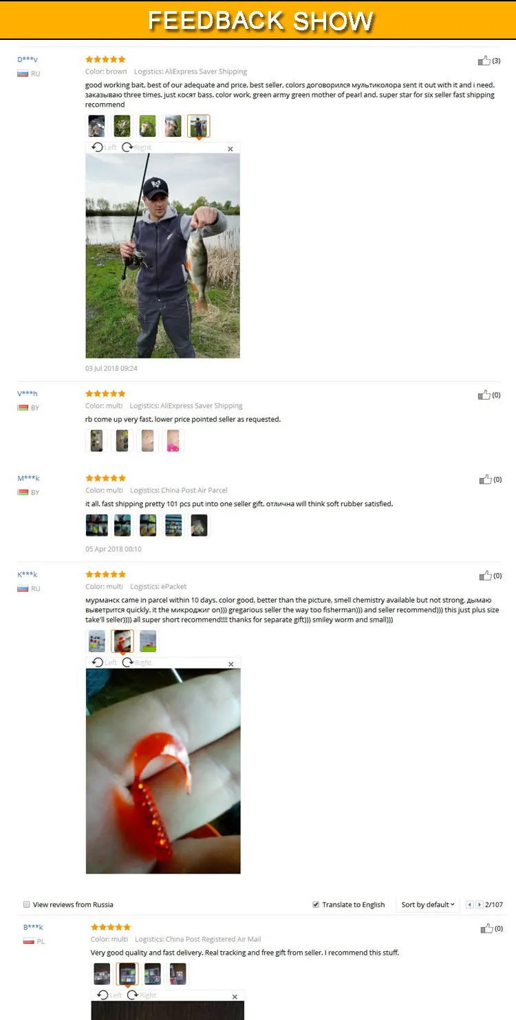
Task: Thumbs up M***k's review
Action: click(486, 479)
